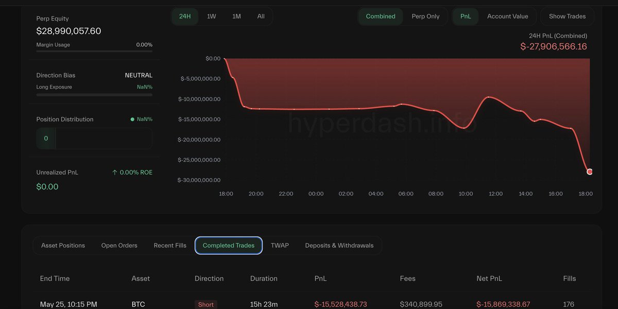Switch chart to 1W range
The width and height of the screenshot is (618, 309).
tap(212, 16)
